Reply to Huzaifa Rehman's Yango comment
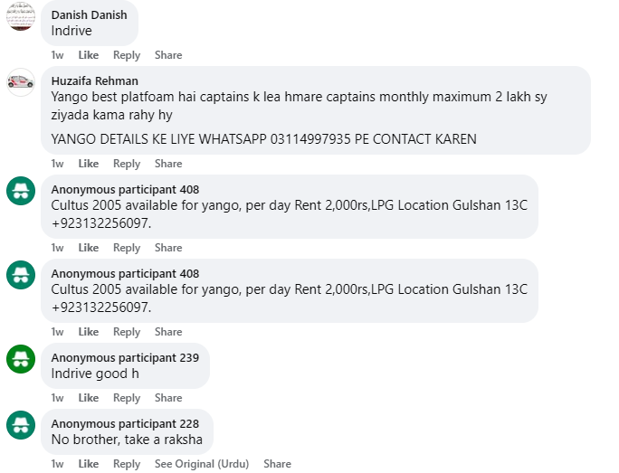This screenshot has height=473, width=619. [127, 164]
